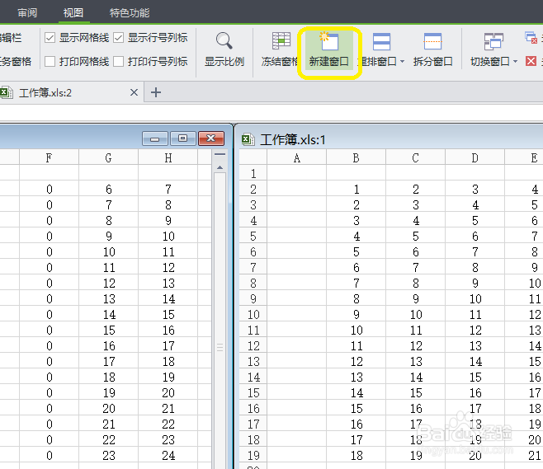Click the Excel file icon on 工作簿.xls:2 tab
The height and width of the screenshot is (469, 543).
coord(7,92)
